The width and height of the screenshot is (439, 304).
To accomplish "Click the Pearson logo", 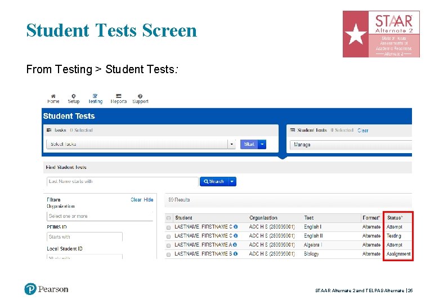I will 47,289.
